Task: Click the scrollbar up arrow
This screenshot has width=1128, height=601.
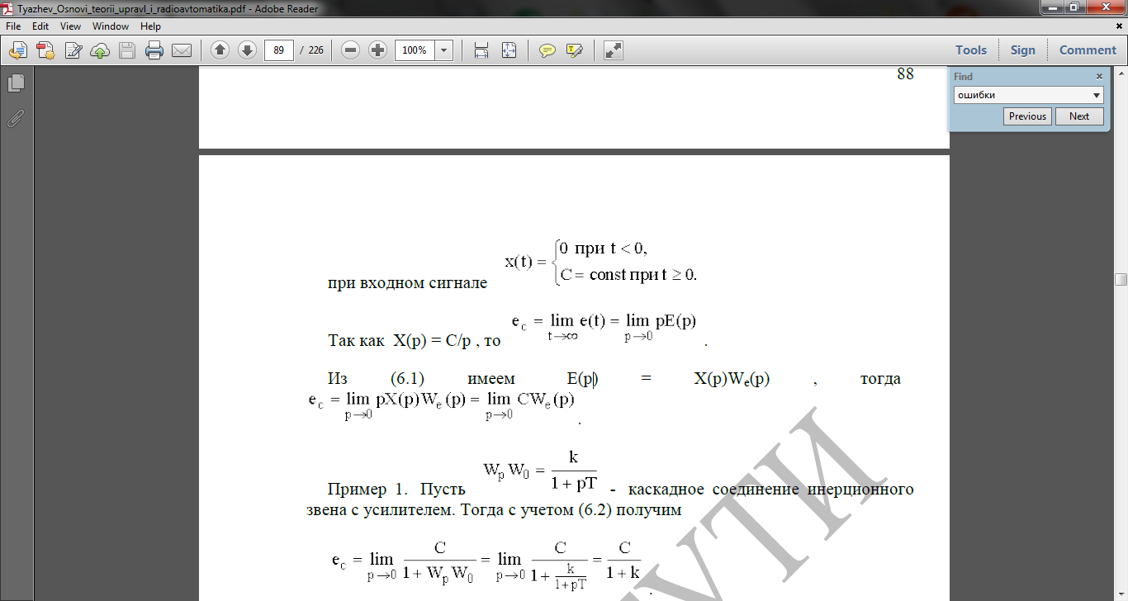Action: coord(1121,74)
